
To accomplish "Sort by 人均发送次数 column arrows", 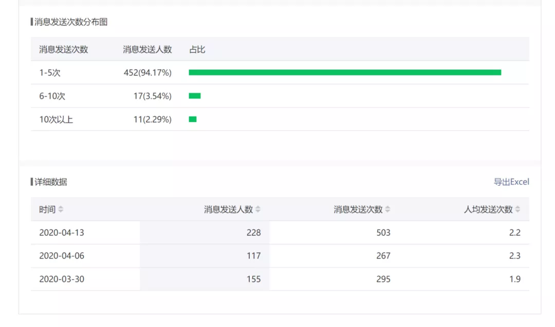I will (518, 209).
